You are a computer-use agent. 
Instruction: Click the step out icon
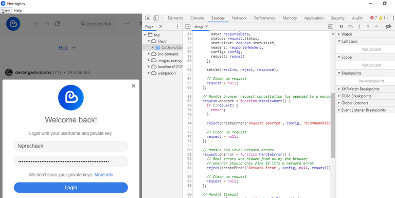(x=368, y=26)
